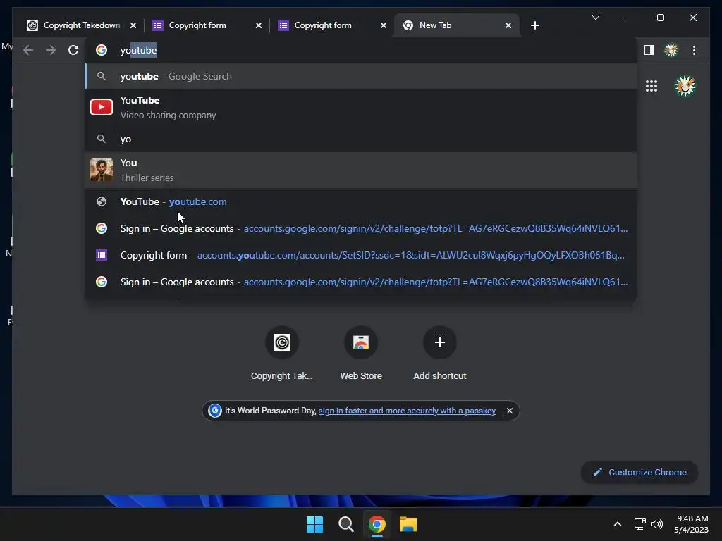The width and height of the screenshot is (722, 541).
Task: Dismiss the World Password Day banner
Action: point(510,411)
